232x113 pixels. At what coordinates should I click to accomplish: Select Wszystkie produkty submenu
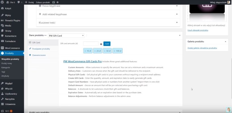point(10,59)
